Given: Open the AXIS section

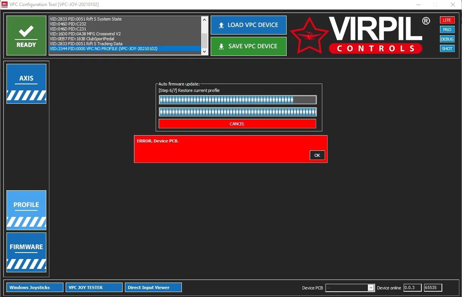Looking at the screenshot, I should pyautogui.click(x=26, y=84).
